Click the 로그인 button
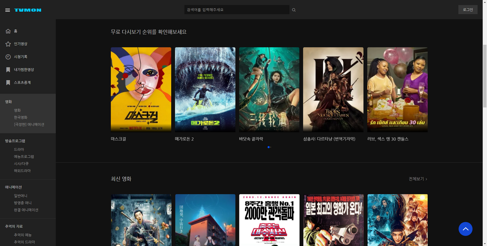Screen dimensions: 487x246 click(468, 9)
